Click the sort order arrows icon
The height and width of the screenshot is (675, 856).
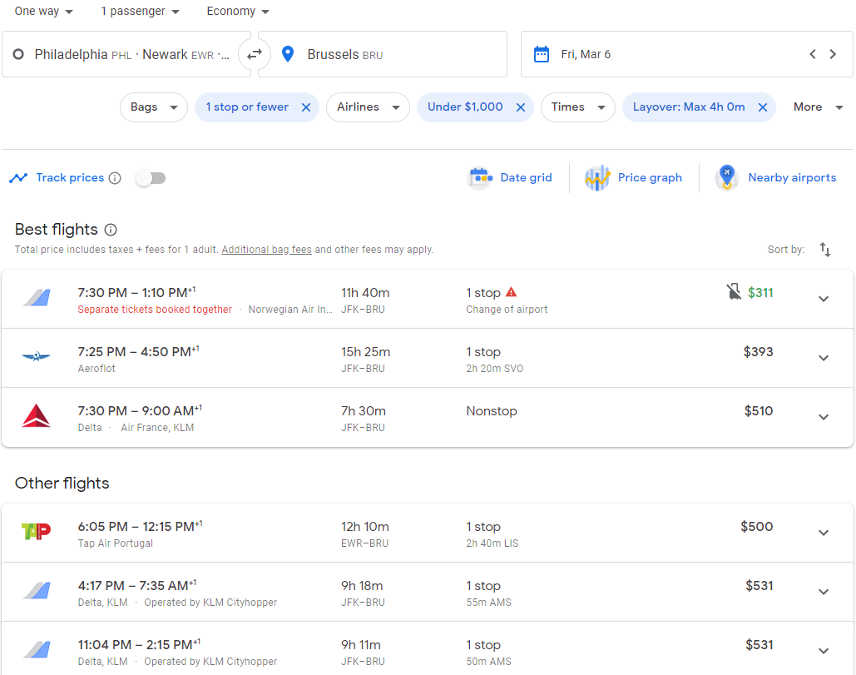point(825,250)
